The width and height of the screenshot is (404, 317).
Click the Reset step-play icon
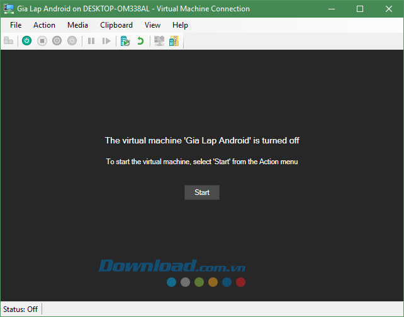(x=106, y=41)
